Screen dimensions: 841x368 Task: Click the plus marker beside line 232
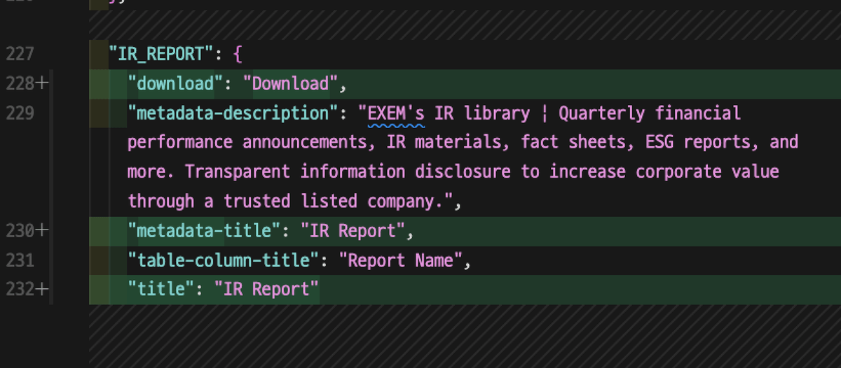click(41, 289)
